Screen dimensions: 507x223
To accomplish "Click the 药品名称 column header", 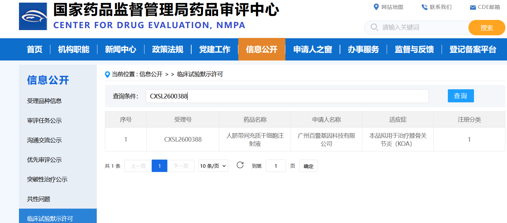I will [x=255, y=120].
